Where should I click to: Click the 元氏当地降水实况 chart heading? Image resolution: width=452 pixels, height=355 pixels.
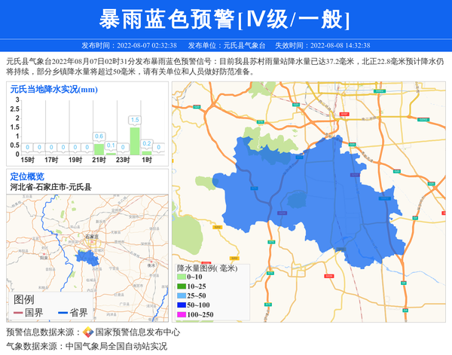53,90
